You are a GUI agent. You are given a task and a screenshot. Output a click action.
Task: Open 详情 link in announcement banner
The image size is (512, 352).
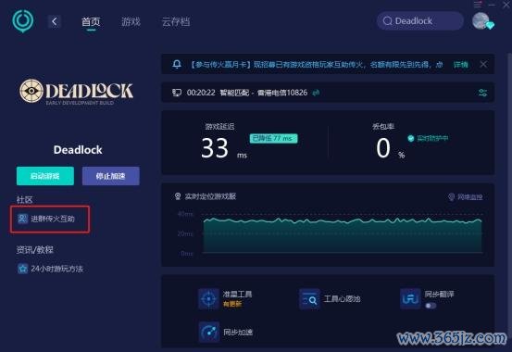[x=460, y=65]
